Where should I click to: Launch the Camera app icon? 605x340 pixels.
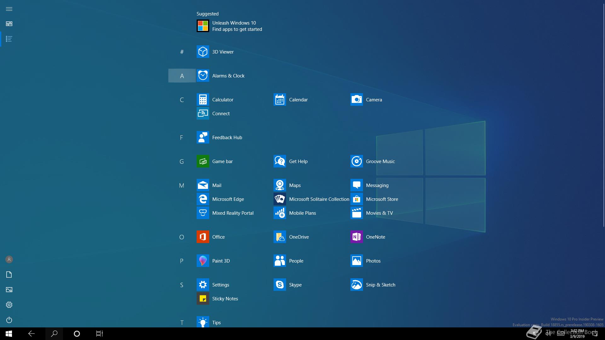click(356, 99)
